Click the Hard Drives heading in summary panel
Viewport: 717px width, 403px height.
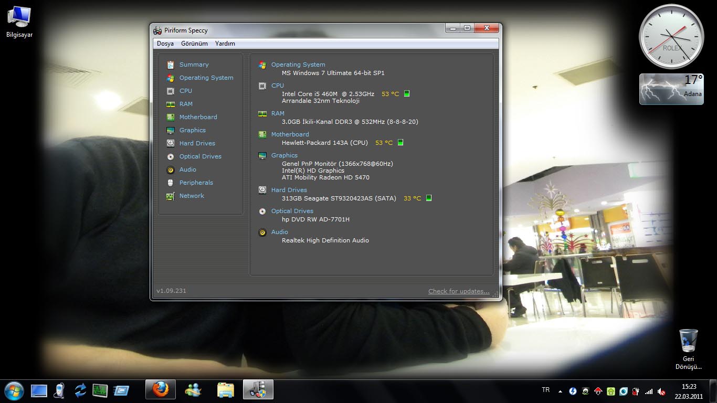(289, 190)
